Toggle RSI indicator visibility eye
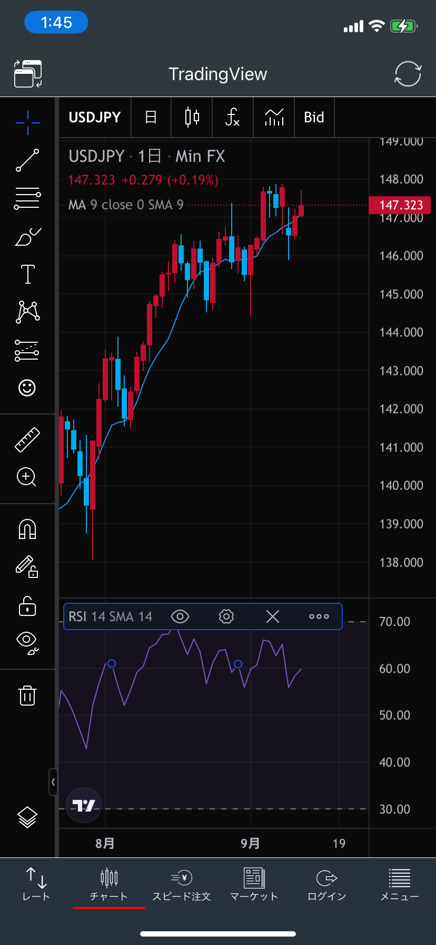 click(180, 616)
